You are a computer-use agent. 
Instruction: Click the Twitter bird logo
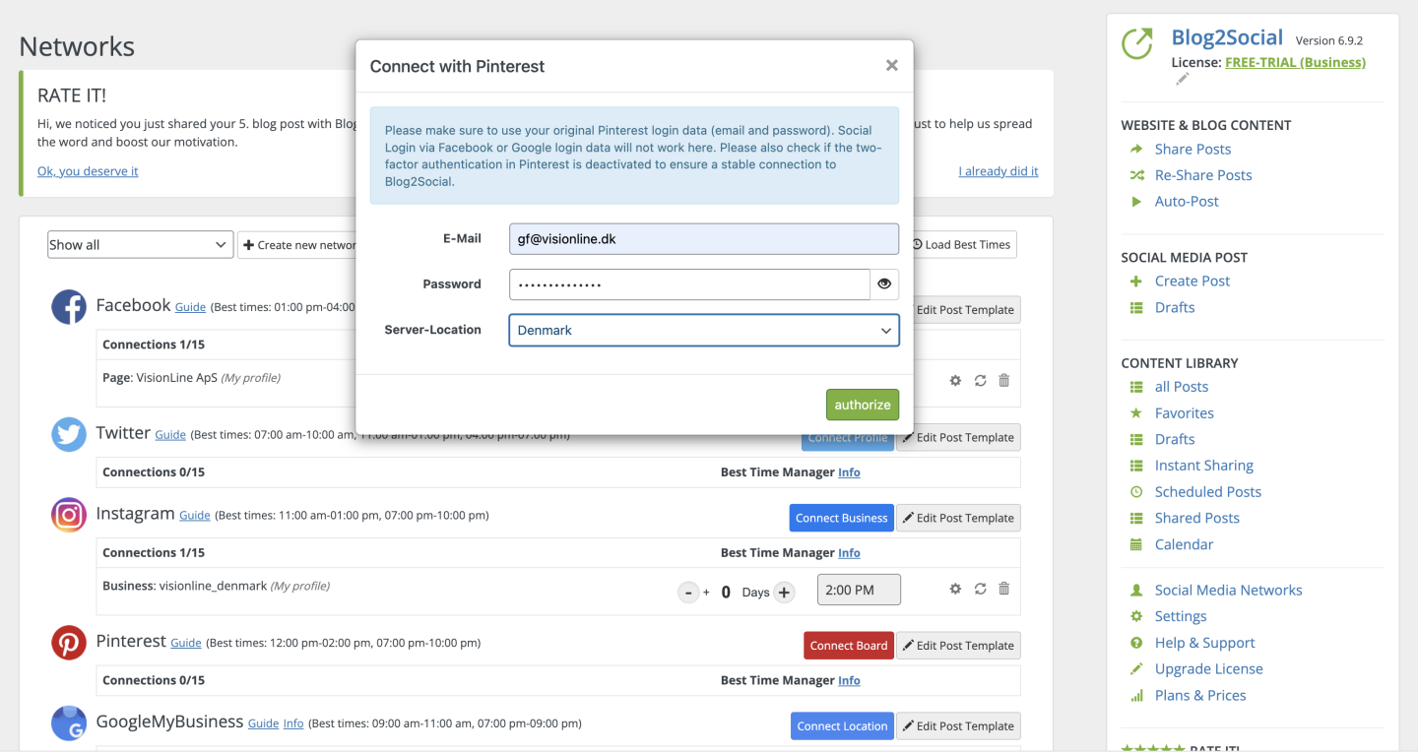(x=69, y=434)
